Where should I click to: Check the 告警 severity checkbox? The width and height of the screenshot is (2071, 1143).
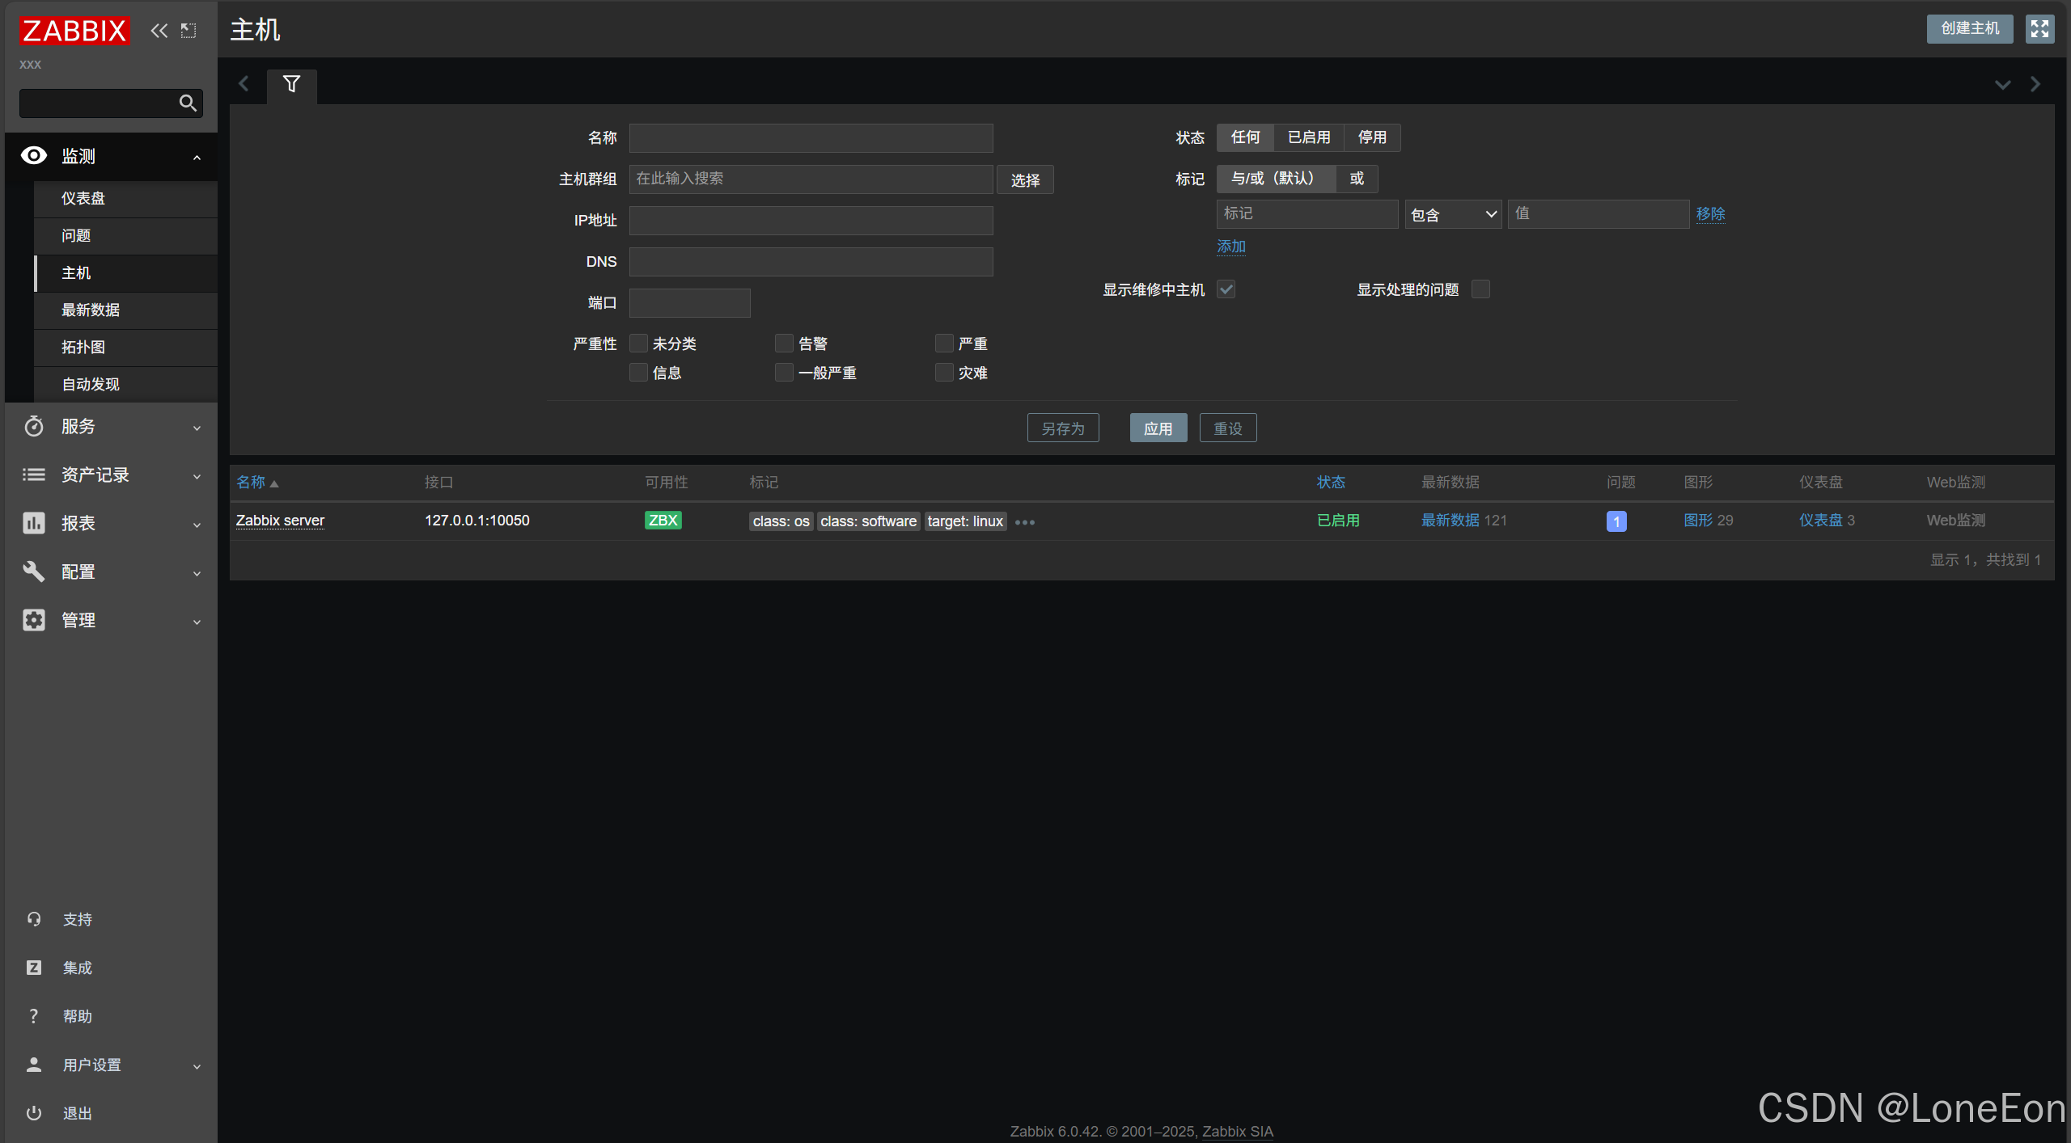tap(784, 344)
